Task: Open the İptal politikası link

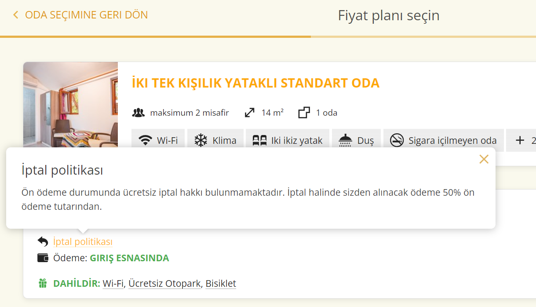Action: coord(83,241)
